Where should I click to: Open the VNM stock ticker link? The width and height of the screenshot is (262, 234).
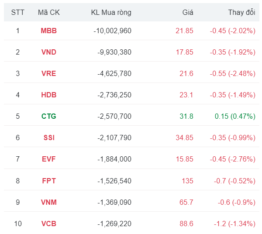[x=49, y=202]
